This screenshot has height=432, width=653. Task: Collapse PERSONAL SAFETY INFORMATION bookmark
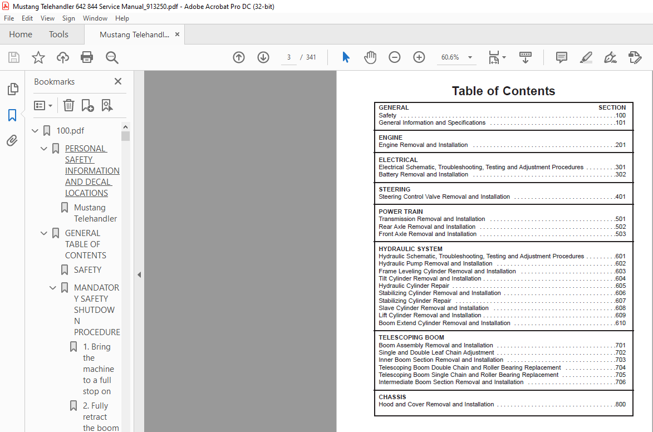[44, 149]
